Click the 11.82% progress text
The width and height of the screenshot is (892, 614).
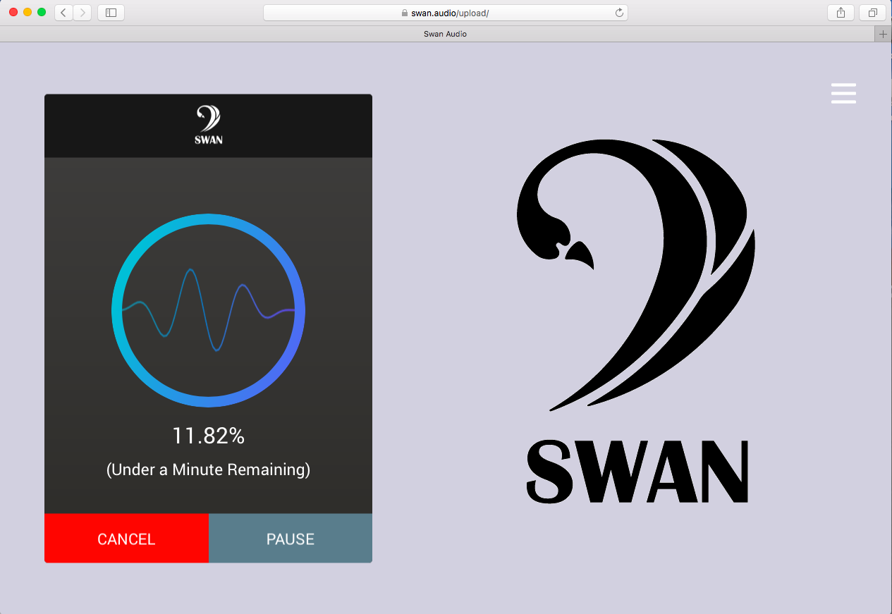[208, 436]
